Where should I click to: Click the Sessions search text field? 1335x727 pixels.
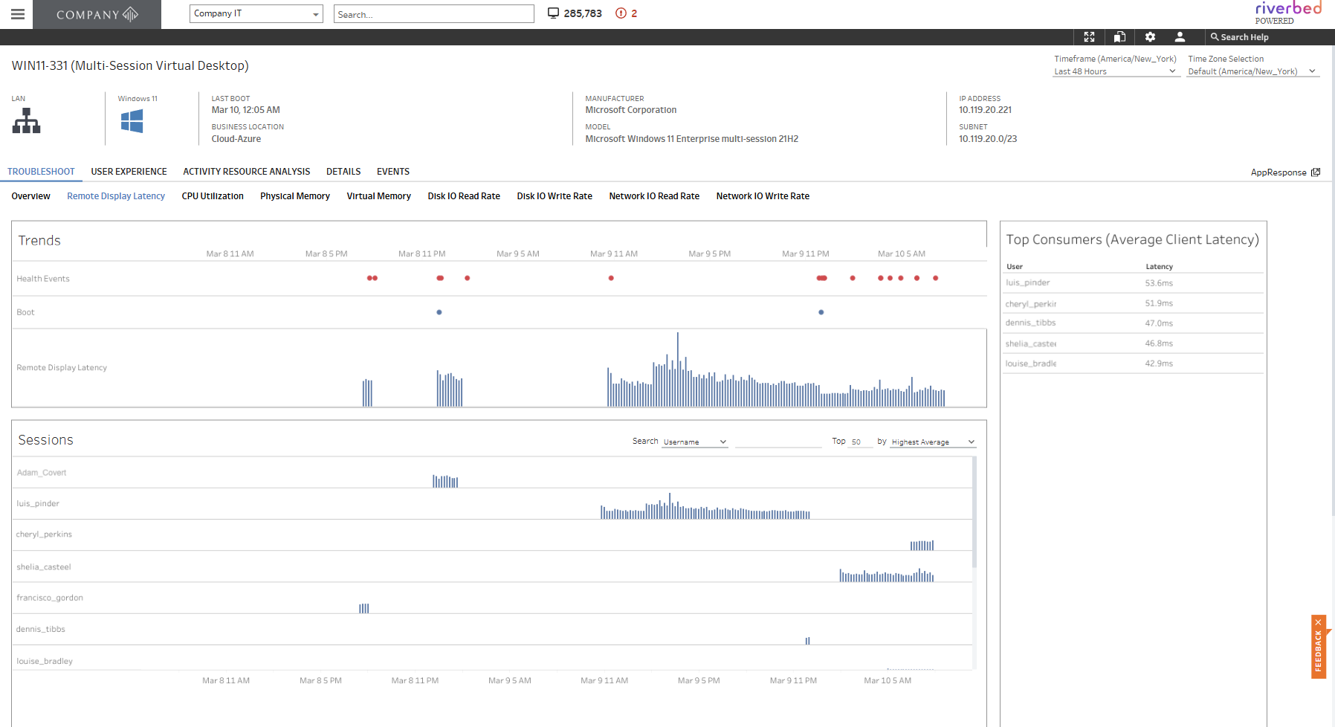coord(778,442)
